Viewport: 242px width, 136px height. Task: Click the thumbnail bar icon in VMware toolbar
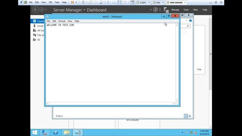[114, 2]
